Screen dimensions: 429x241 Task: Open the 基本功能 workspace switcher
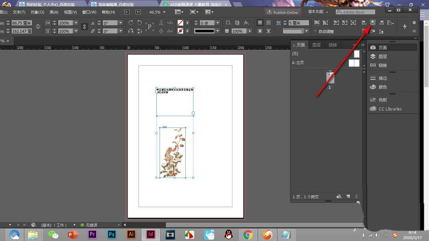click(x=318, y=12)
